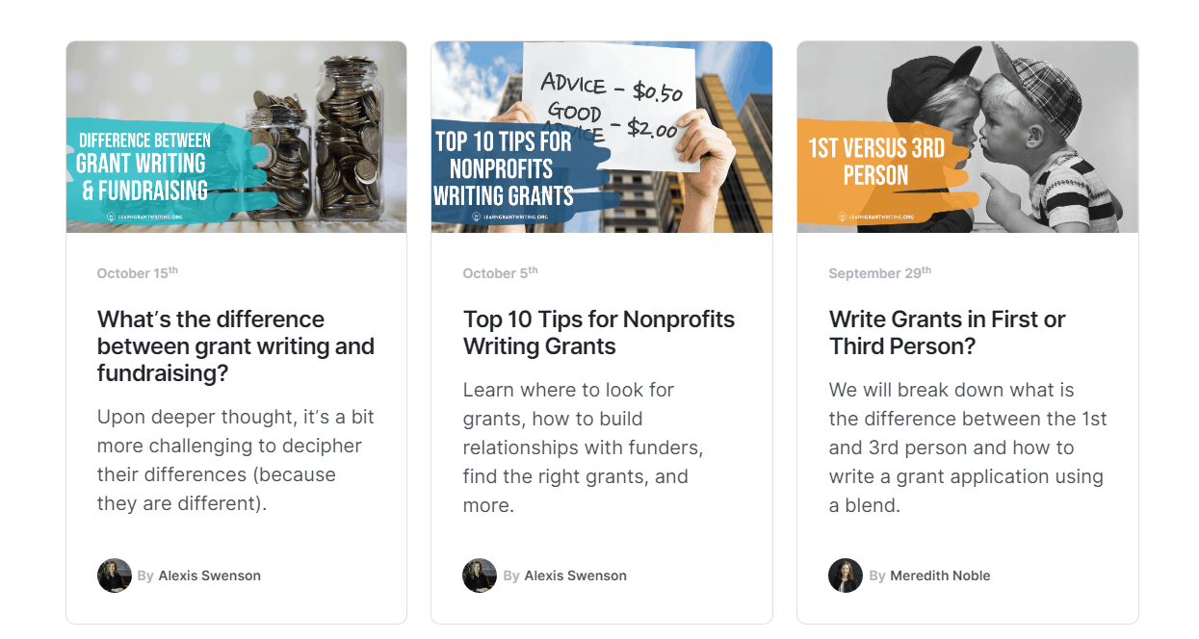The height and width of the screenshot is (639, 1199).
Task: Open "Write Grants in First or Third Person?" title
Action: (948, 333)
